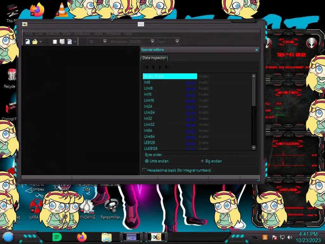Click the network tray icon

[282, 237]
